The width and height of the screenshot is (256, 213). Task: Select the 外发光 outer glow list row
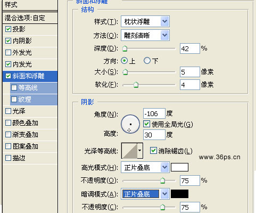coord(30,53)
